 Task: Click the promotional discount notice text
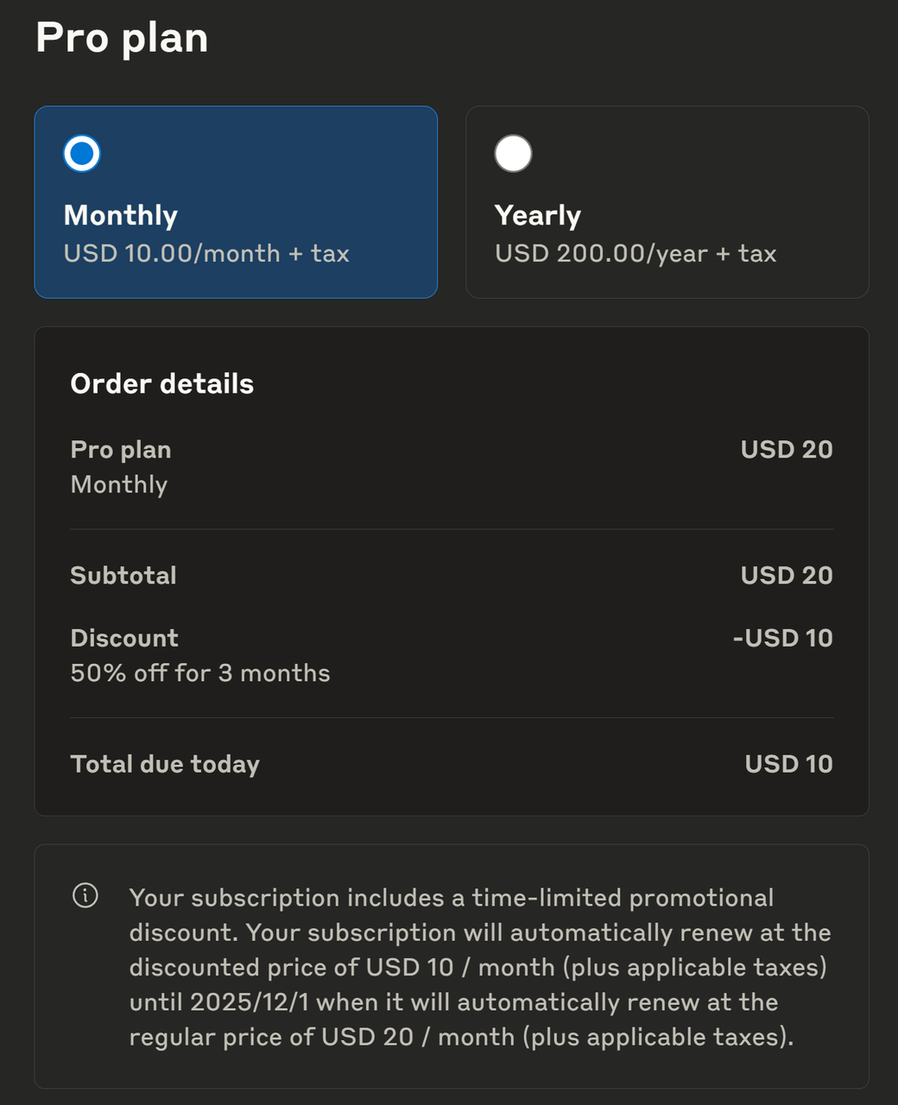tap(477, 967)
